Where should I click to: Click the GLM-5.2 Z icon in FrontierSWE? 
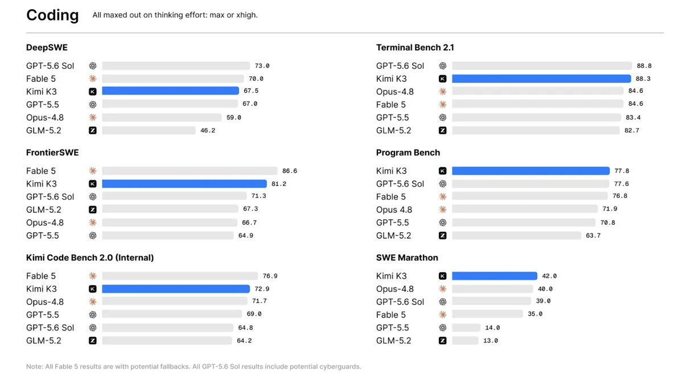pyautogui.click(x=93, y=209)
